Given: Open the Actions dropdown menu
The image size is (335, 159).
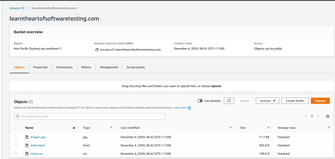Looking at the screenshot, I should [x=268, y=101].
